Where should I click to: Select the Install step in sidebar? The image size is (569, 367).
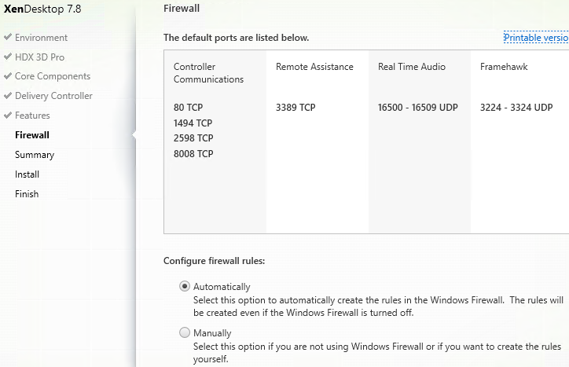(x=27, y=174)
